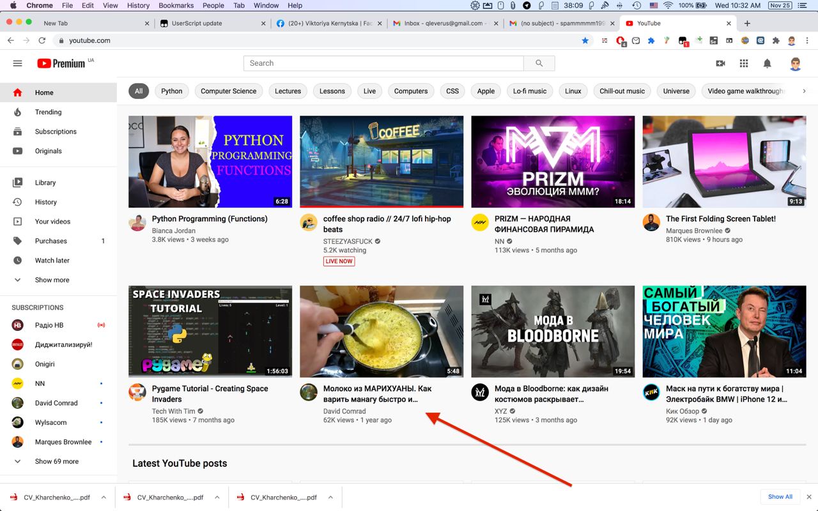Select the Computer Science filter chip

pyautogui.click(x=229, y=91)
